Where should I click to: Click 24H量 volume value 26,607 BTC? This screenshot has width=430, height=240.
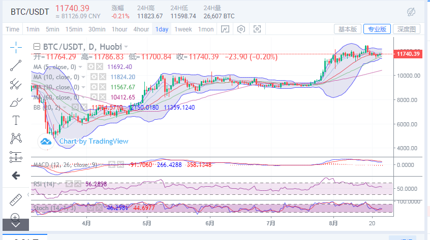coord(219,16)
